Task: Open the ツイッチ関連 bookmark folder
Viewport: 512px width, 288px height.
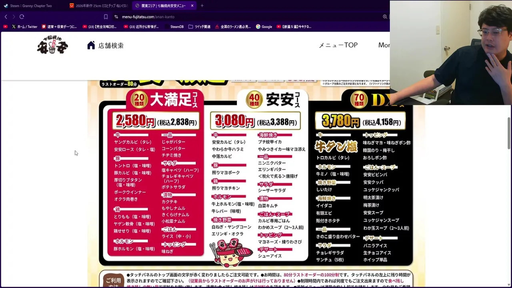Action: click(199, 27)
